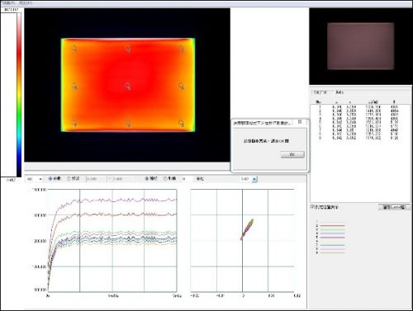Select top-right measurement point marker on heatmap

pos(182,49)
